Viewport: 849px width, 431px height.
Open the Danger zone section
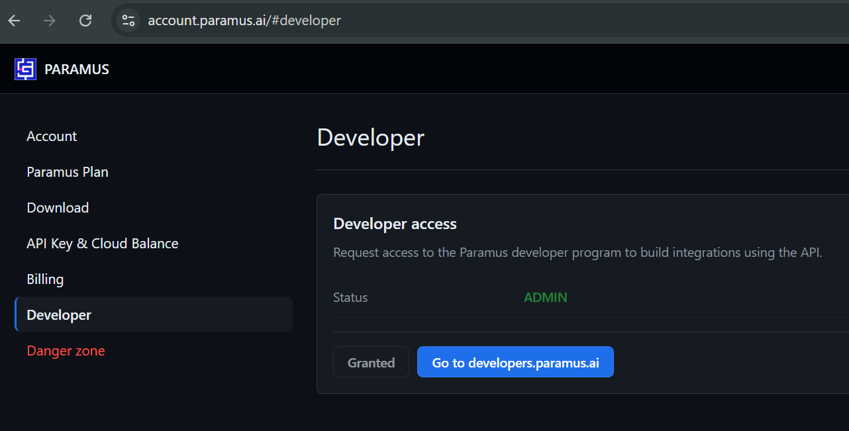pos(154,351)
